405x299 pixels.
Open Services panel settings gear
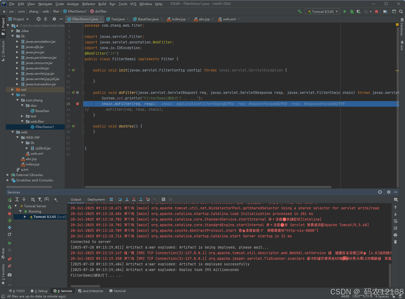pyautogui.click(x=389, y=192)
